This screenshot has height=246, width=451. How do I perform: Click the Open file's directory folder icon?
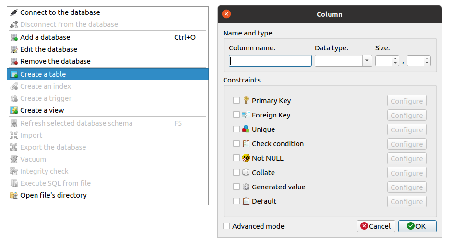tap(14, 195)
